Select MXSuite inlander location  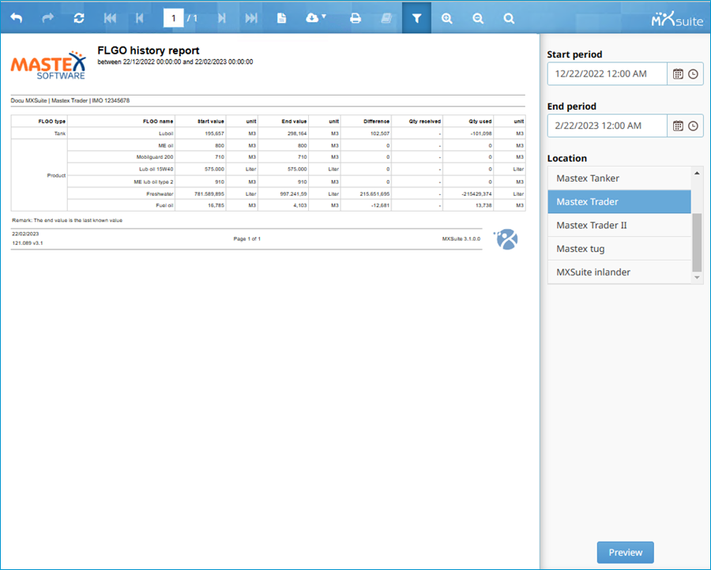point(619,272)
